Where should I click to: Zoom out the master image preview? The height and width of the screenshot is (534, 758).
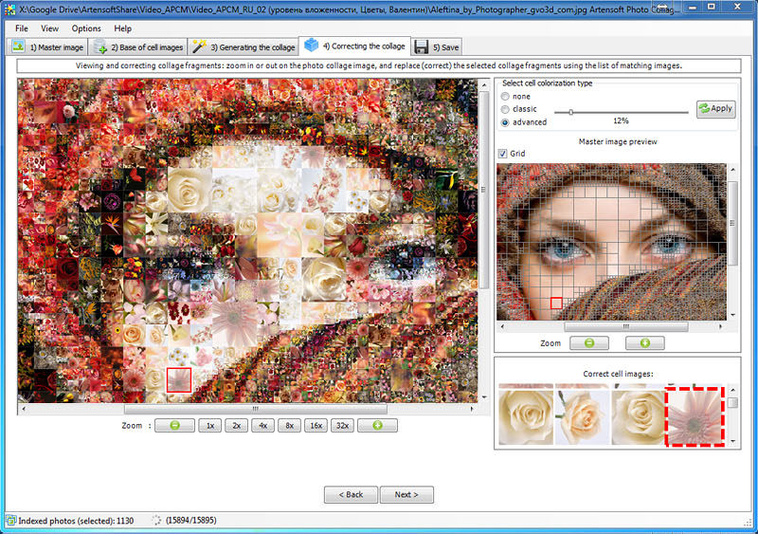click(588, 342)
